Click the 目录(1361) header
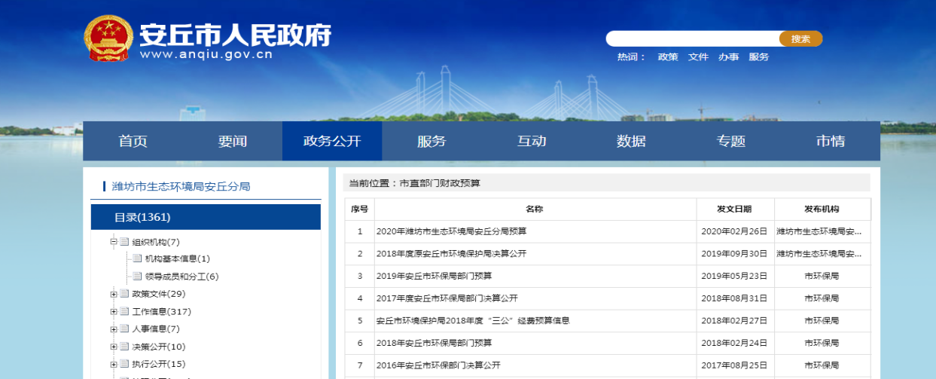This screenshot has height=379, width=936. click(x=206, y=217)
